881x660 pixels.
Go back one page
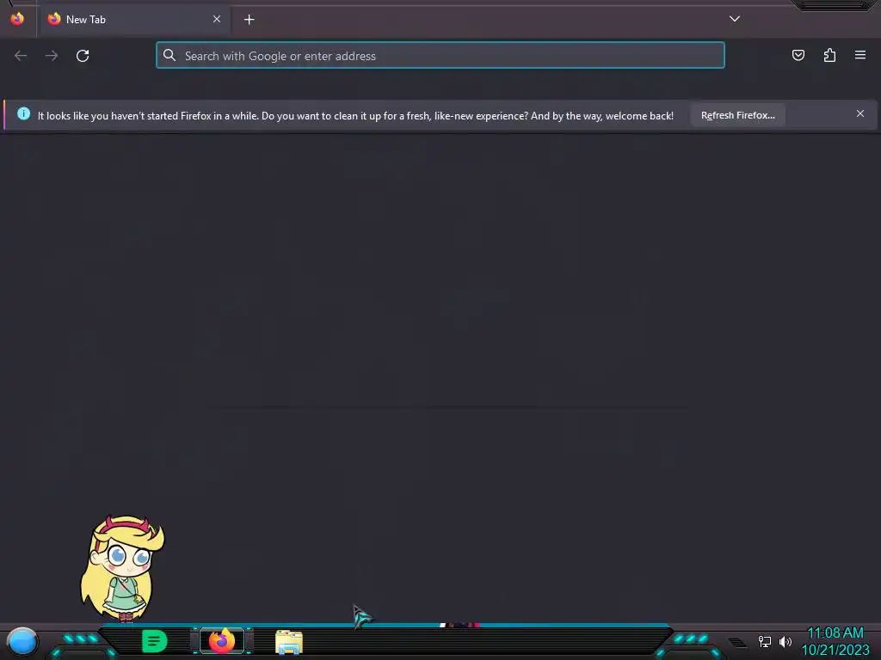tap(21, 56)
